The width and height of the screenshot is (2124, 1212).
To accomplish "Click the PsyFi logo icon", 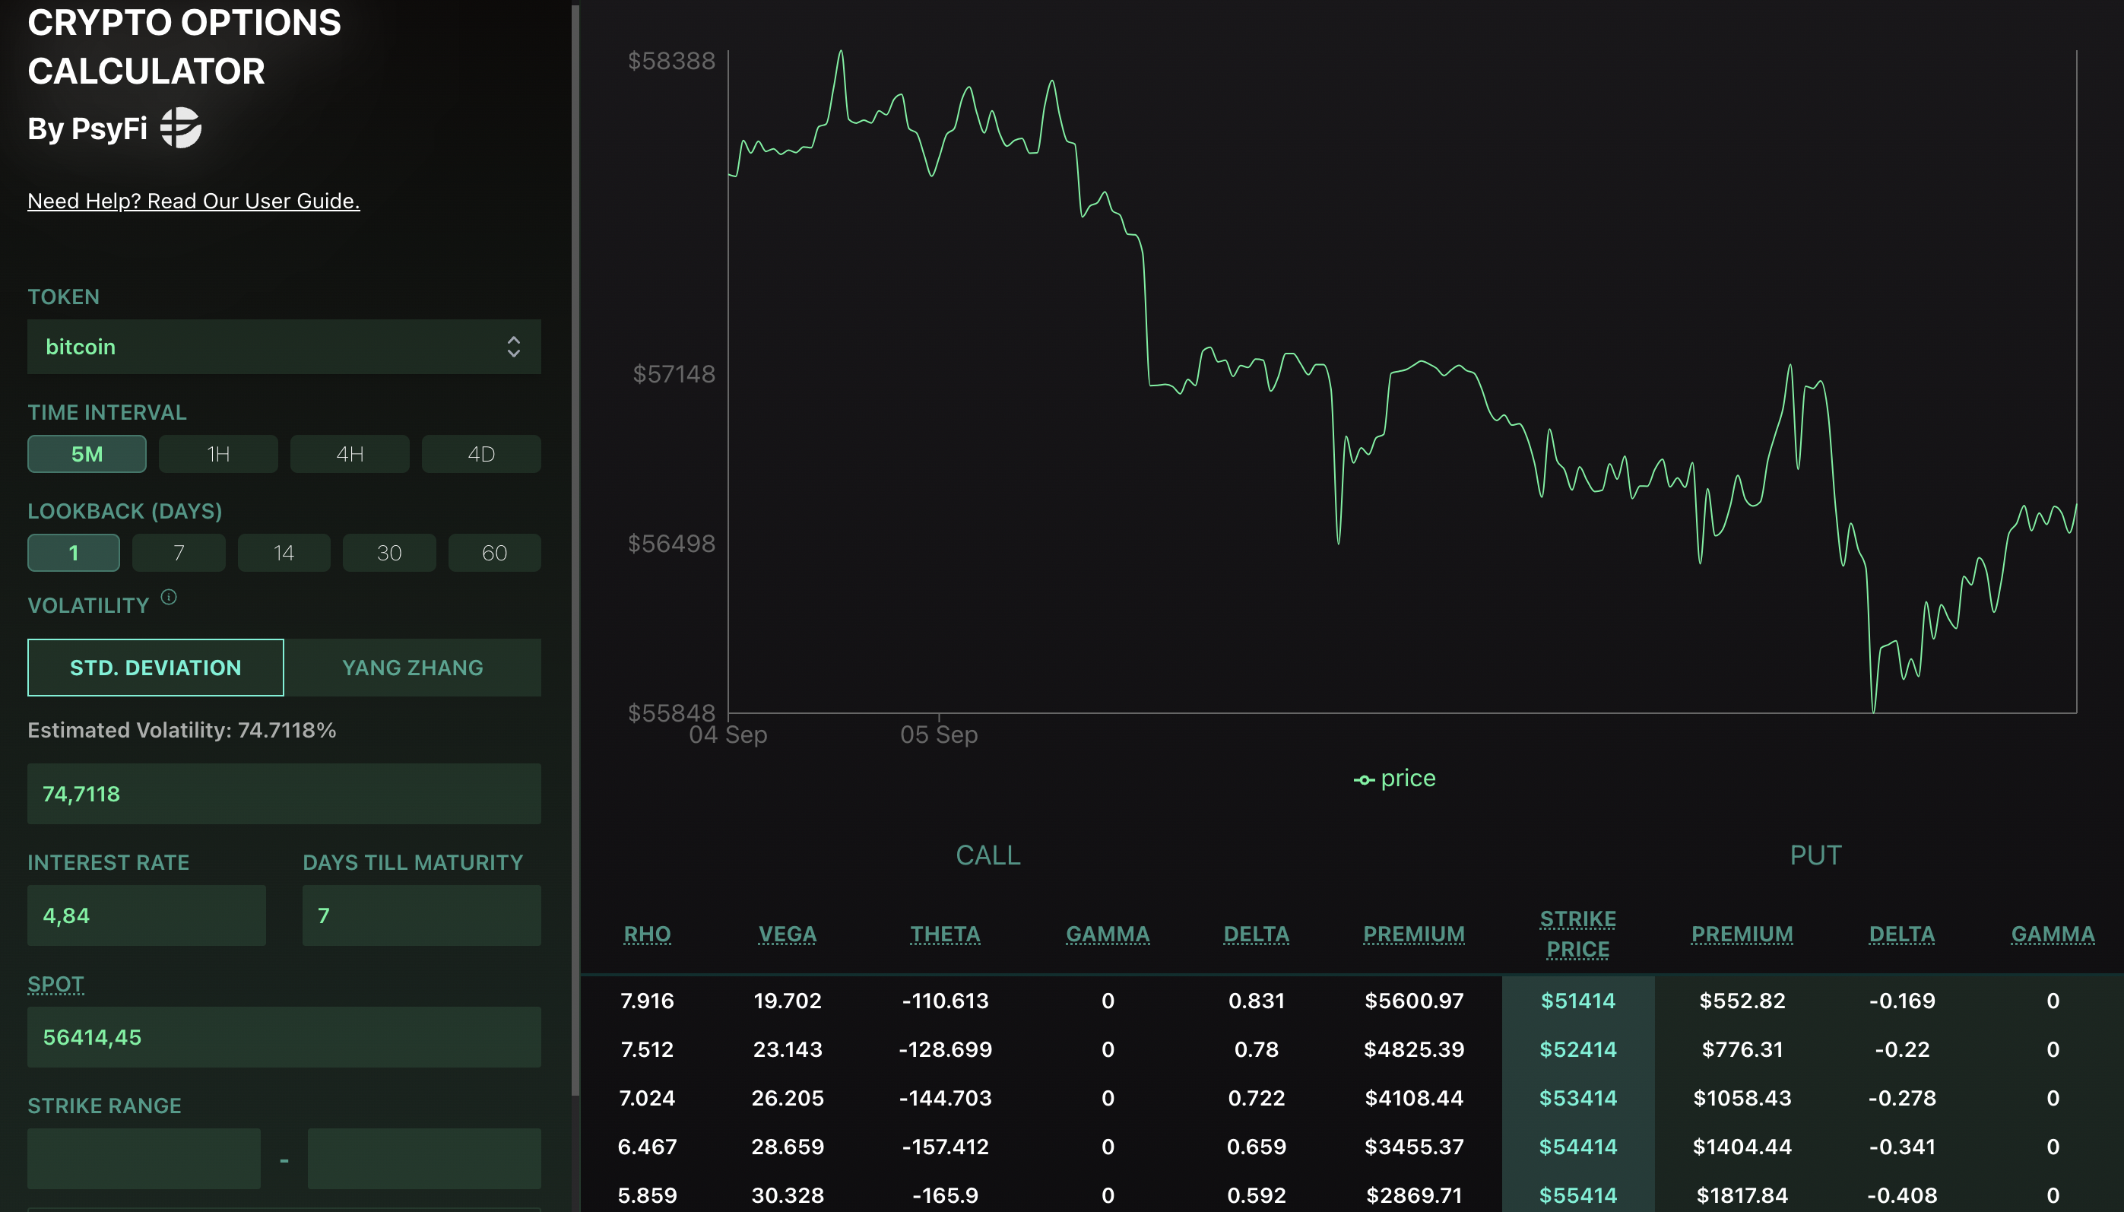I will pyautogui.click(x=182, y=128).
